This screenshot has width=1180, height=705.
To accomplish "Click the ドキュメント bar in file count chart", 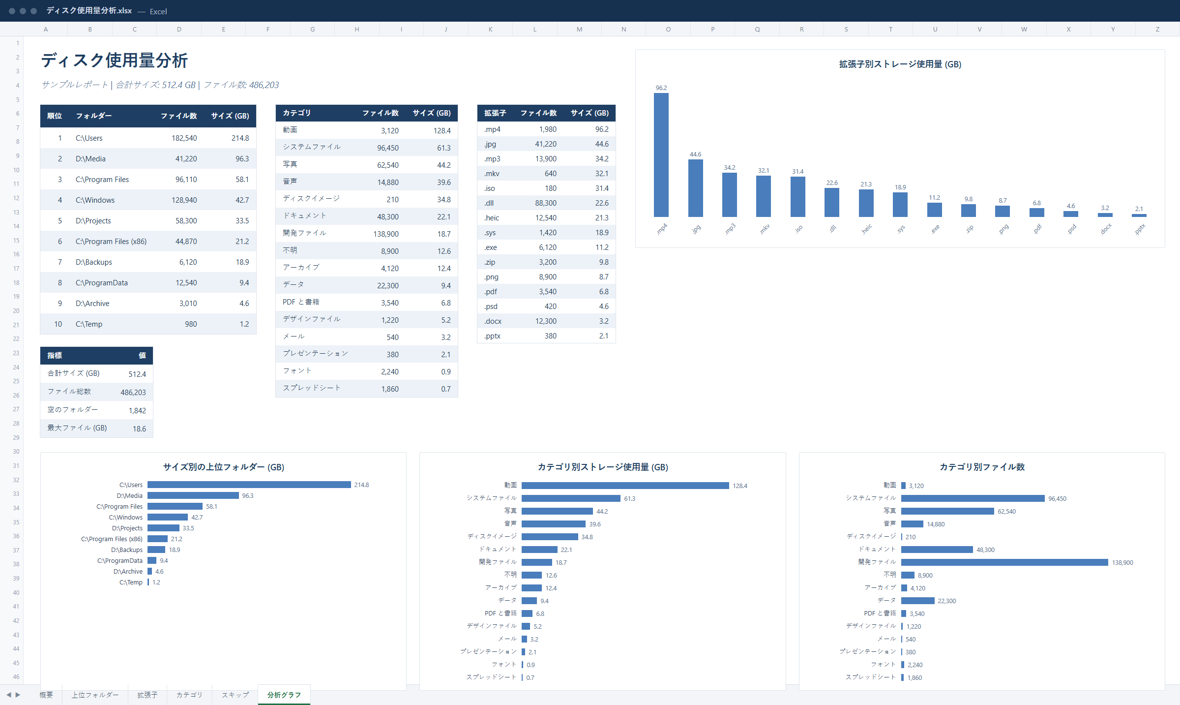I will click(x=937, y=550).
